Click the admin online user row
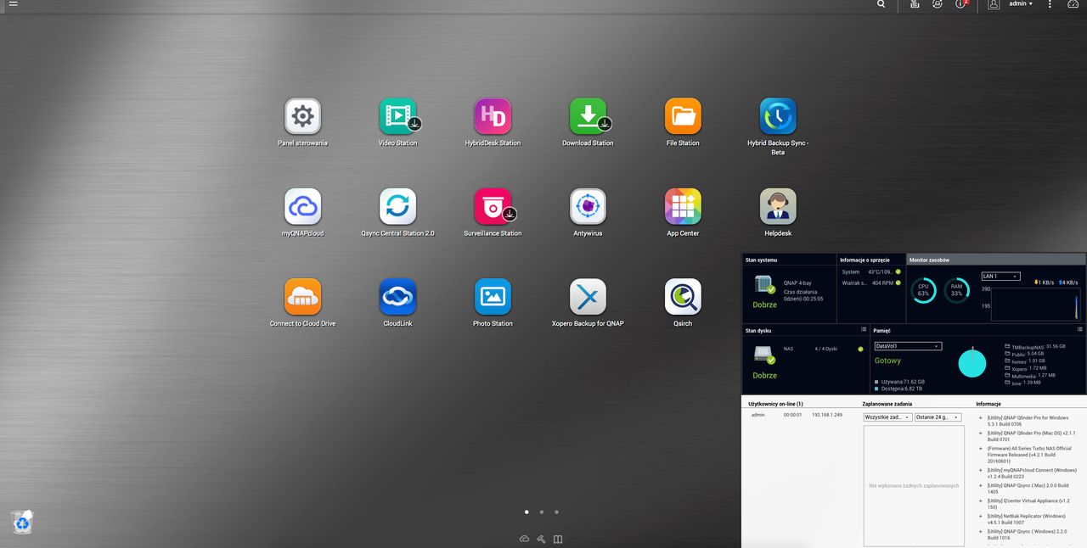This screenshot has height=548, width=1087. coord(797,415)
